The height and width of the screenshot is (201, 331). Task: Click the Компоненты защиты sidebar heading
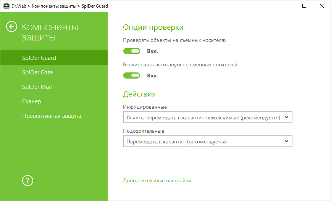pos(50,32)
